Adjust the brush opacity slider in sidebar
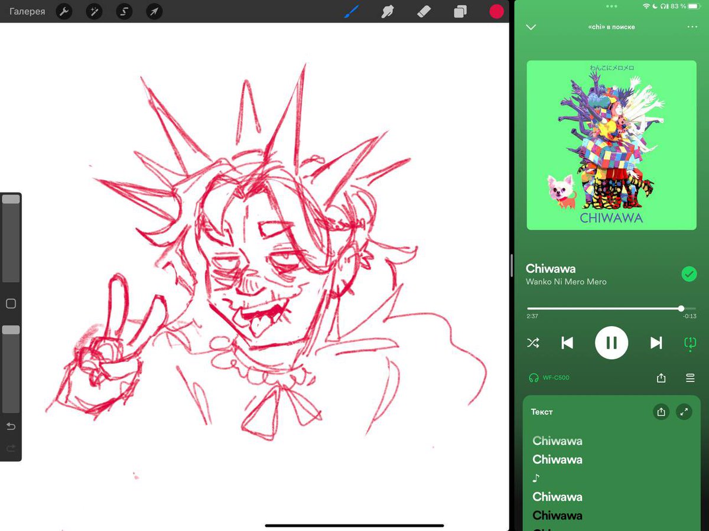The width and height of the screenshot is (709, 531). [11, 369]
